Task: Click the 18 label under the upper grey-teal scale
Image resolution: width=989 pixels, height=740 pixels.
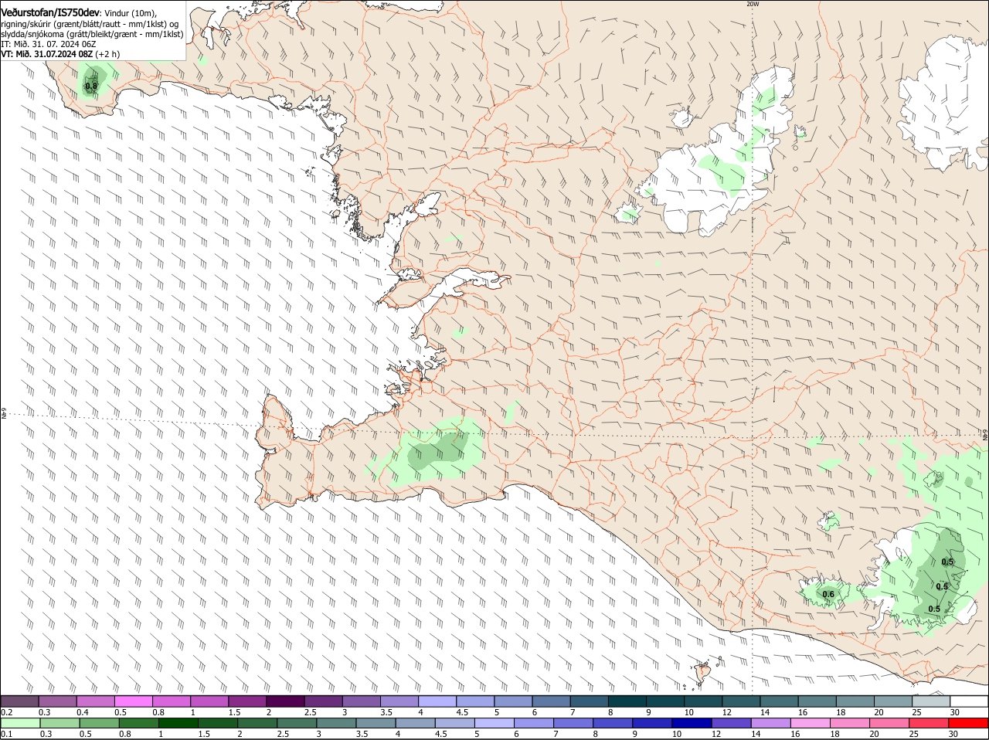Action: point(841,711)
